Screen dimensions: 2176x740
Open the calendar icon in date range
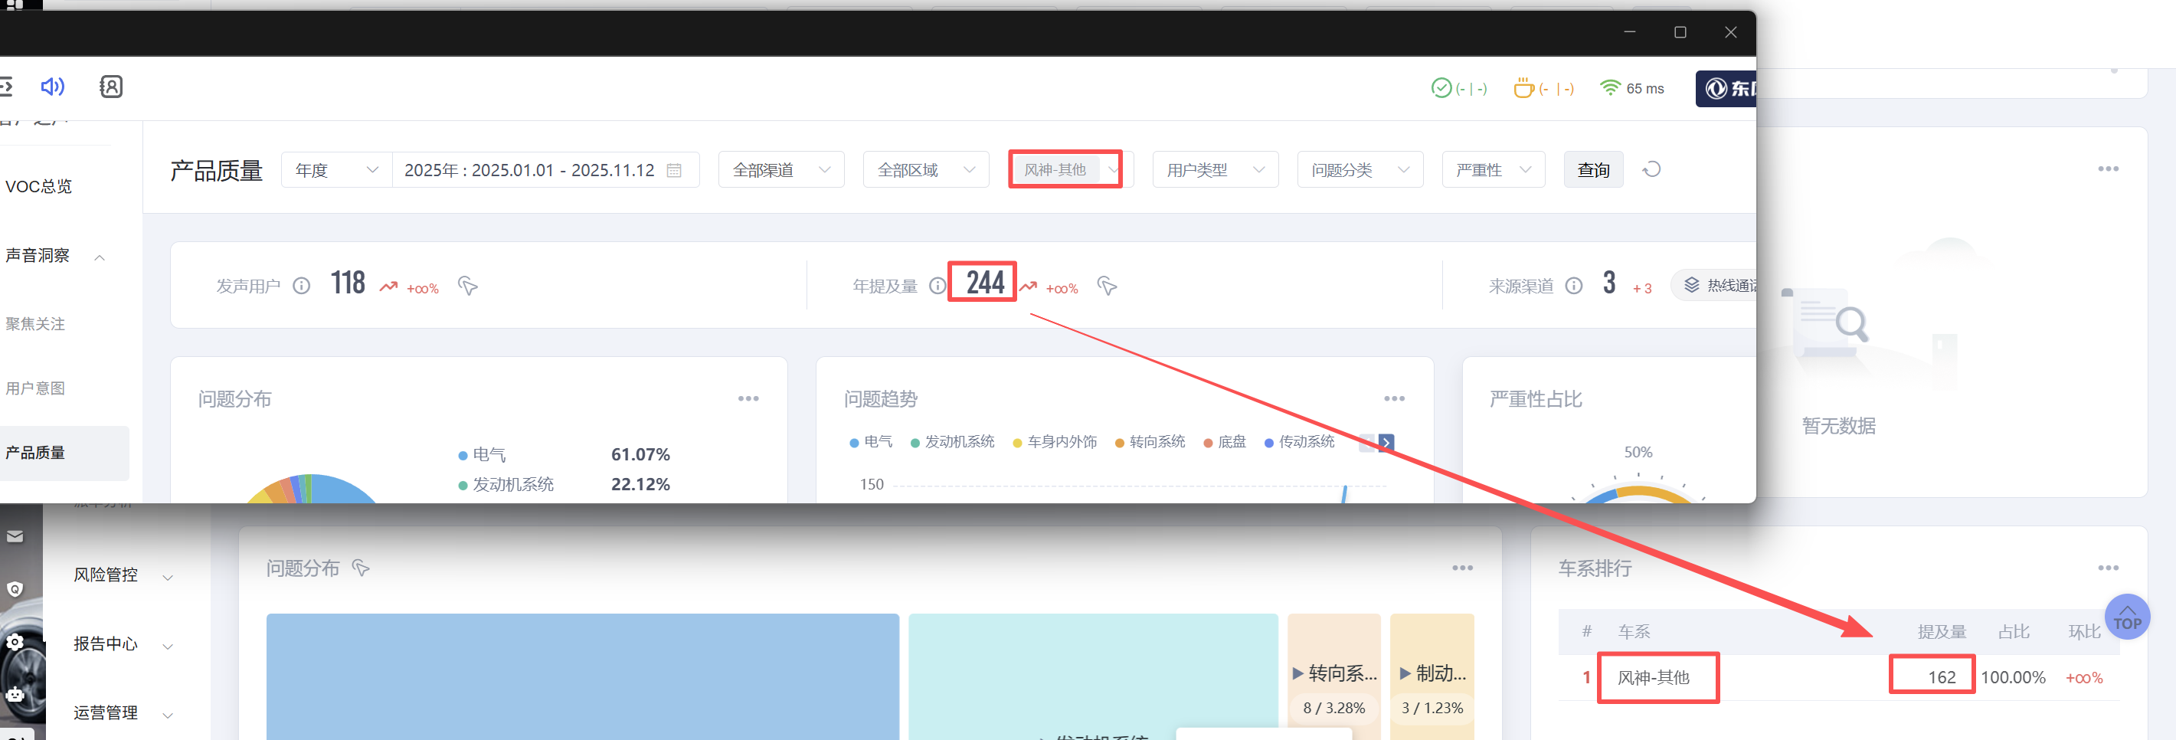[673, 171]
